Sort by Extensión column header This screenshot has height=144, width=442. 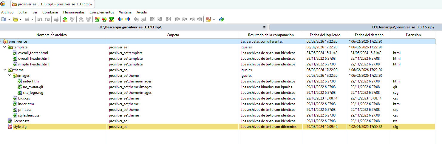point(413,35)
